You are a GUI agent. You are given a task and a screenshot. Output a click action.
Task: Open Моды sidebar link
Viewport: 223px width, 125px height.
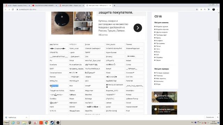pos(158,84)
